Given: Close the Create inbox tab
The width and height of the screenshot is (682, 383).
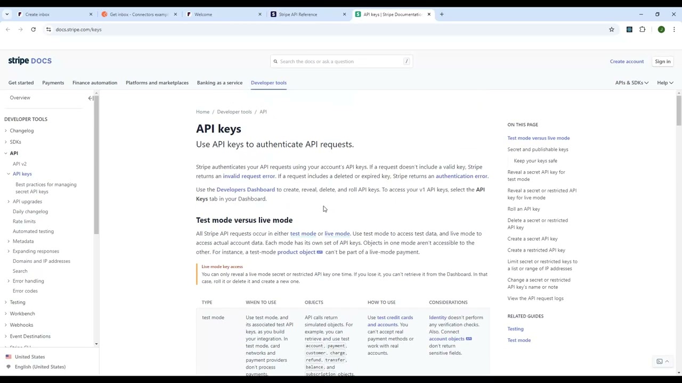Looking at the screenshot, I should click(91, 14).
